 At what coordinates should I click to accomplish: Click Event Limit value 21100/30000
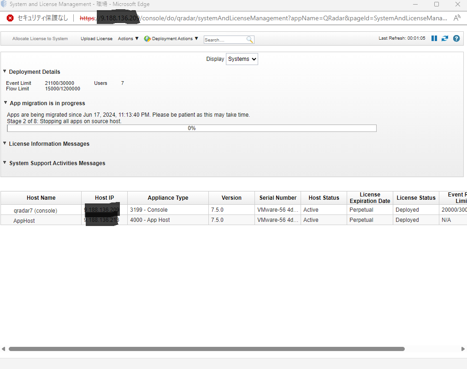click(59, 83)
